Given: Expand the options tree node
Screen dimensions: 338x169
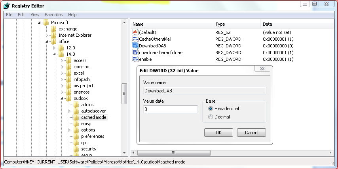Looking at the screenshot, I should [x=69, y=130].
